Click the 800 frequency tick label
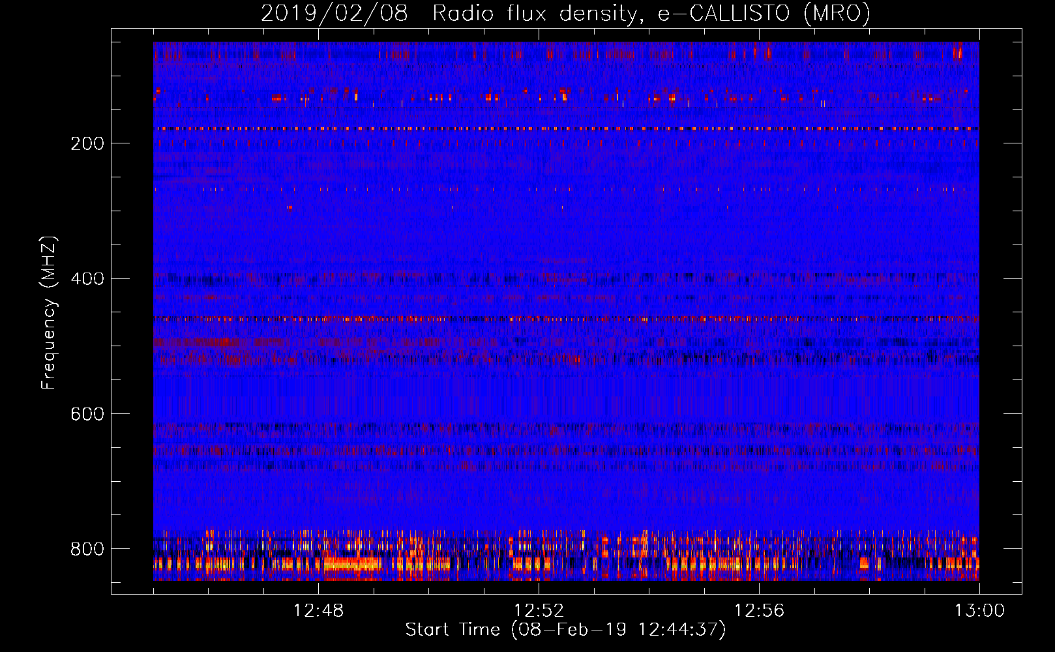The height and width of the screenshot is (652, 1055). pos(87,550)
